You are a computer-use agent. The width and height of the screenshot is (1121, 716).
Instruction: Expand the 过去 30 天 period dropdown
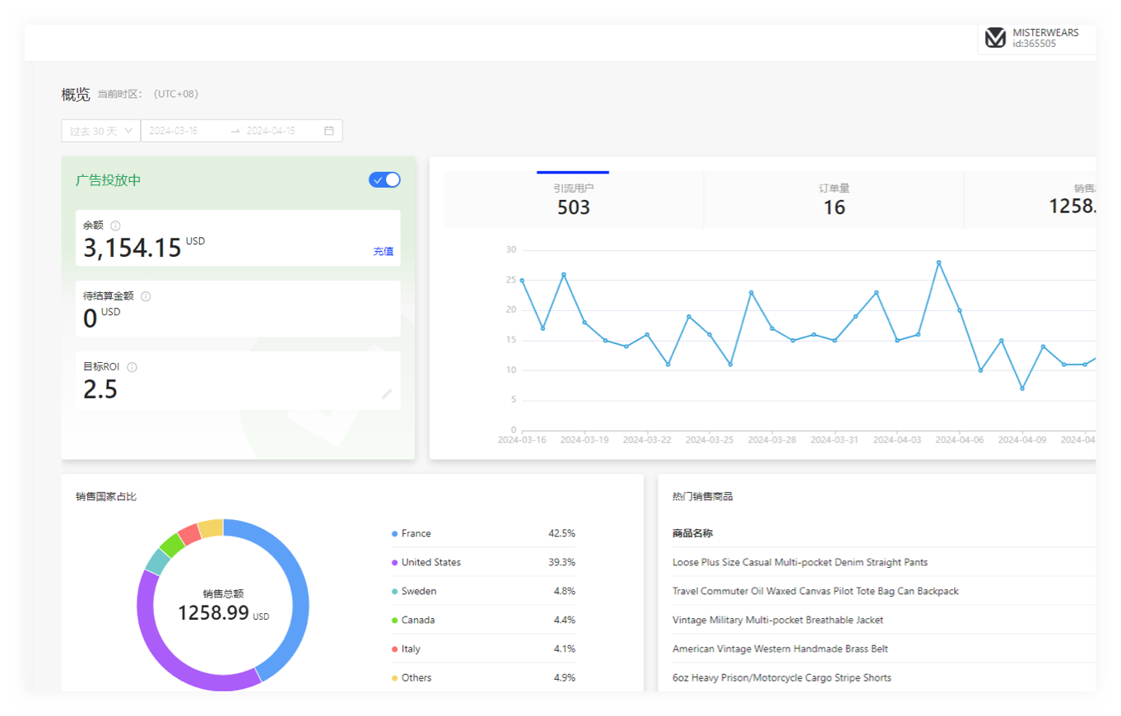(100, 131)
